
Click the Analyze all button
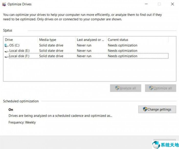point(126,88)
